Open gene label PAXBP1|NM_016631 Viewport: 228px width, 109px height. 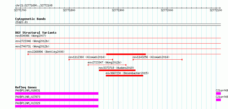28,91
